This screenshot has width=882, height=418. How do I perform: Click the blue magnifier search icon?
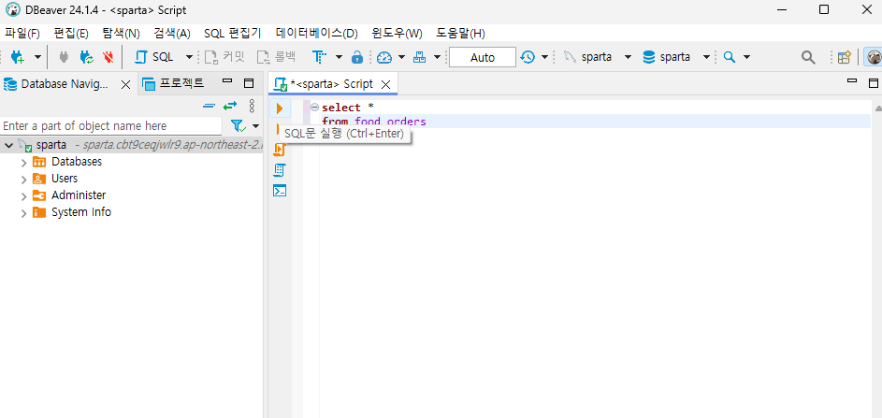pos(730,57)
